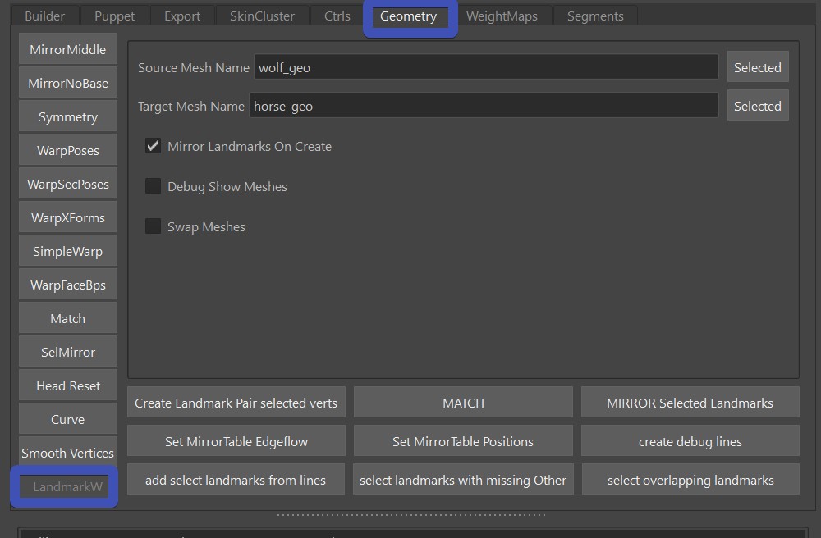Open the MirrorMiddle sidebar tool
The height and width of the screenshot is (538, 821).
tap(68, 49)
